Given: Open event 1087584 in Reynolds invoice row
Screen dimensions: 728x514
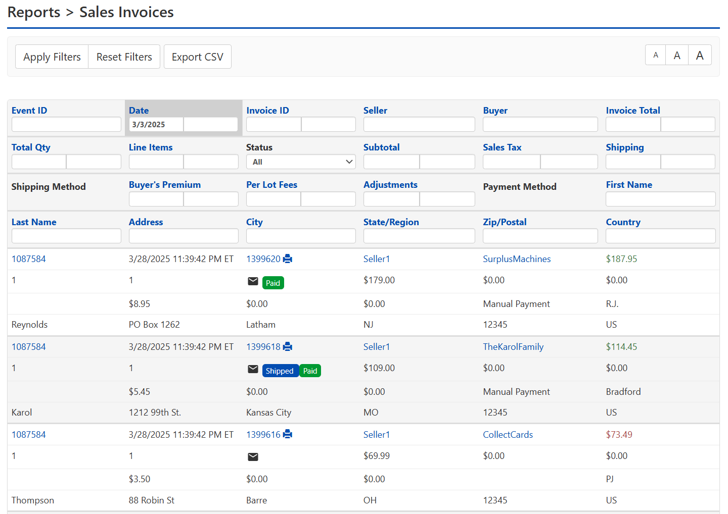Looking at the screenshot, I should click(x=29, y=259).
